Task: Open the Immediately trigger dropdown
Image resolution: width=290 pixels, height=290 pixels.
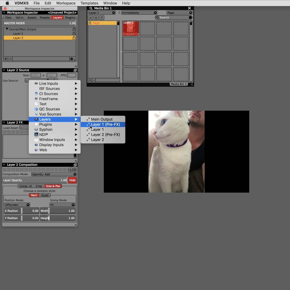Action: click(x=139, y=13)
